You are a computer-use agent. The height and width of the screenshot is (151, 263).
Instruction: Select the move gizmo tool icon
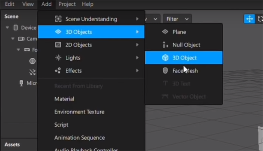(x=249, y=19)
